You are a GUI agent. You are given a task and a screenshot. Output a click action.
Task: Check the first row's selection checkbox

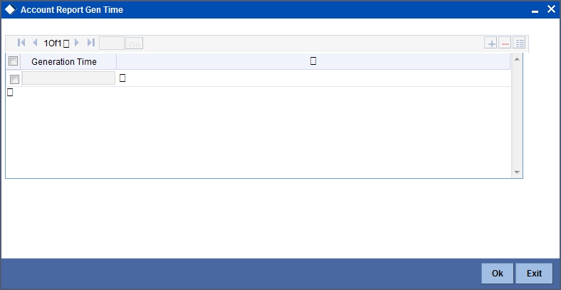click(15, 79)
